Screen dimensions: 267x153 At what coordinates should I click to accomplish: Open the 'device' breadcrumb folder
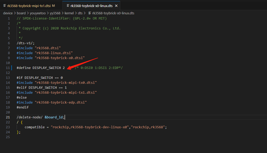8,13
